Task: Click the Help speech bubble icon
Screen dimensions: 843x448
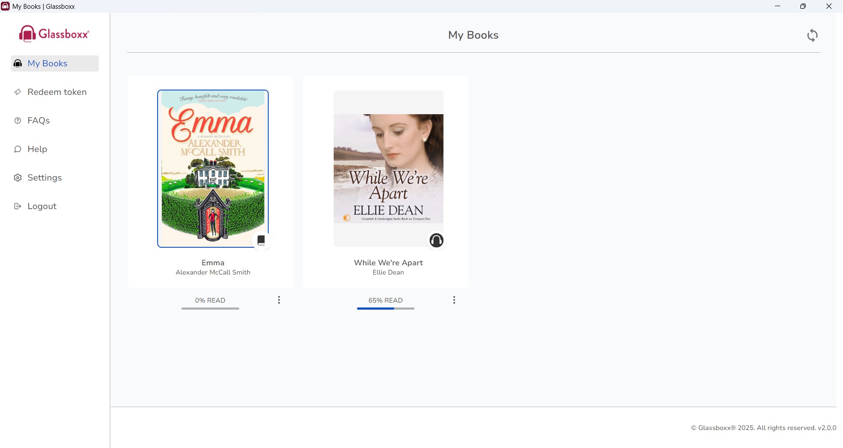Action: 18,149
